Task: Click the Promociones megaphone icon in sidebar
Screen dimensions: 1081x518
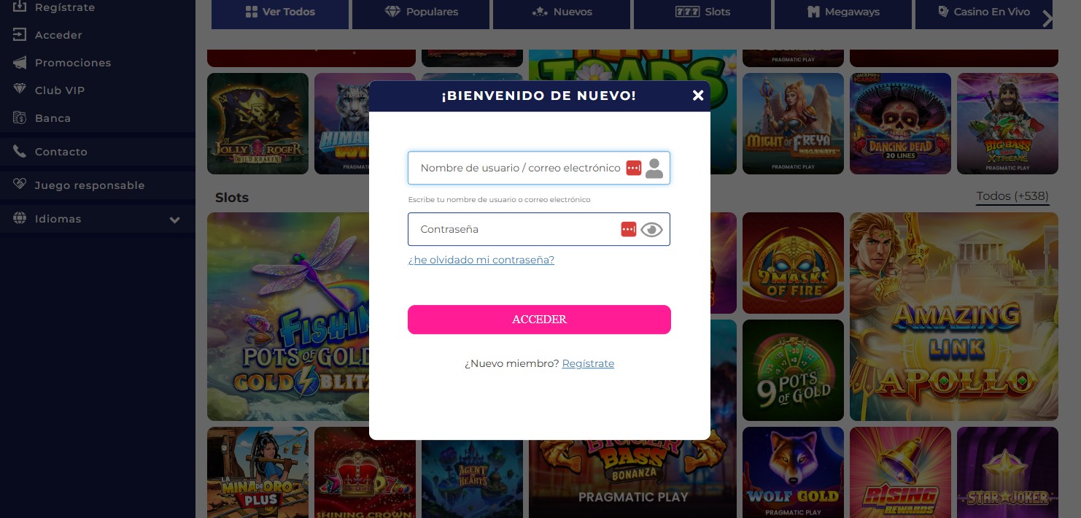Action: pos(20,63)
